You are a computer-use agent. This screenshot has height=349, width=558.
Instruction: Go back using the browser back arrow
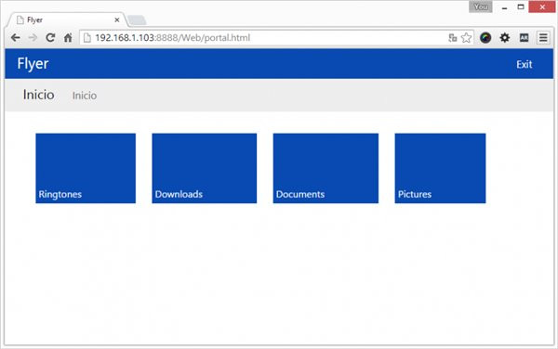click(15, 38)
